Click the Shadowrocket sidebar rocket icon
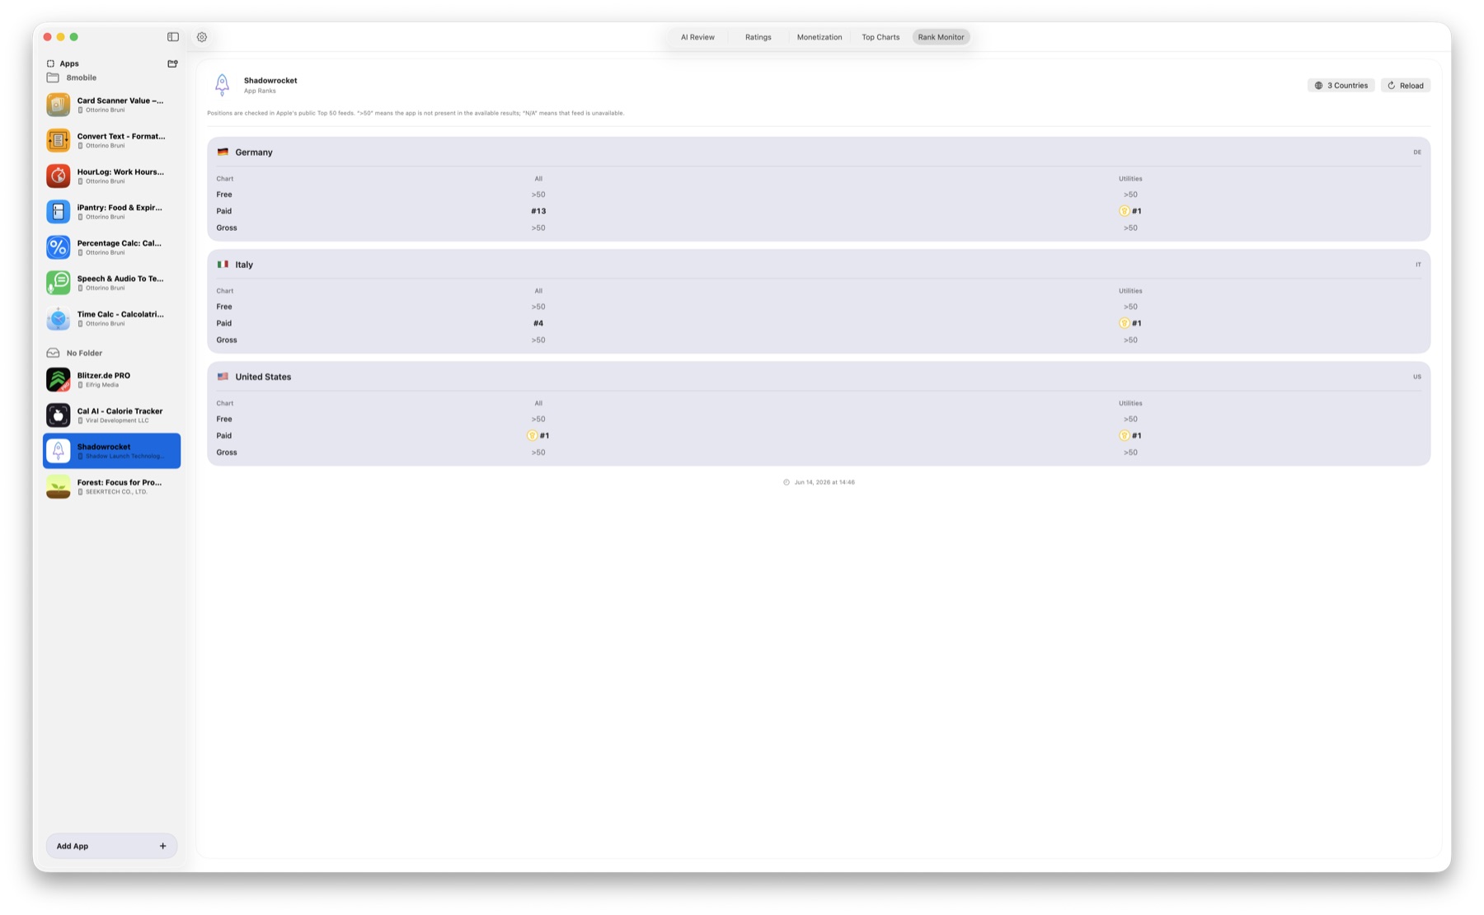 click(x=58, y=451)
